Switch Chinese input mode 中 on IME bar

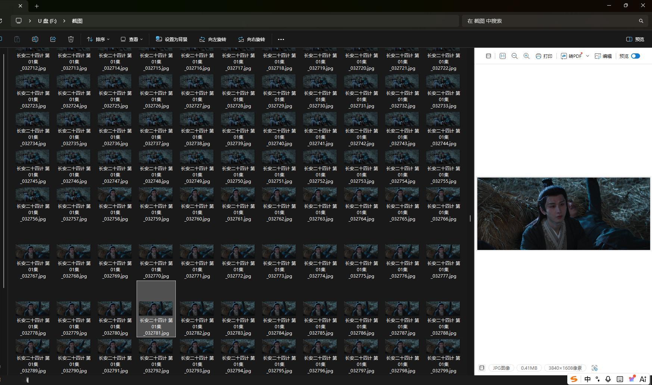pos(587,379)
